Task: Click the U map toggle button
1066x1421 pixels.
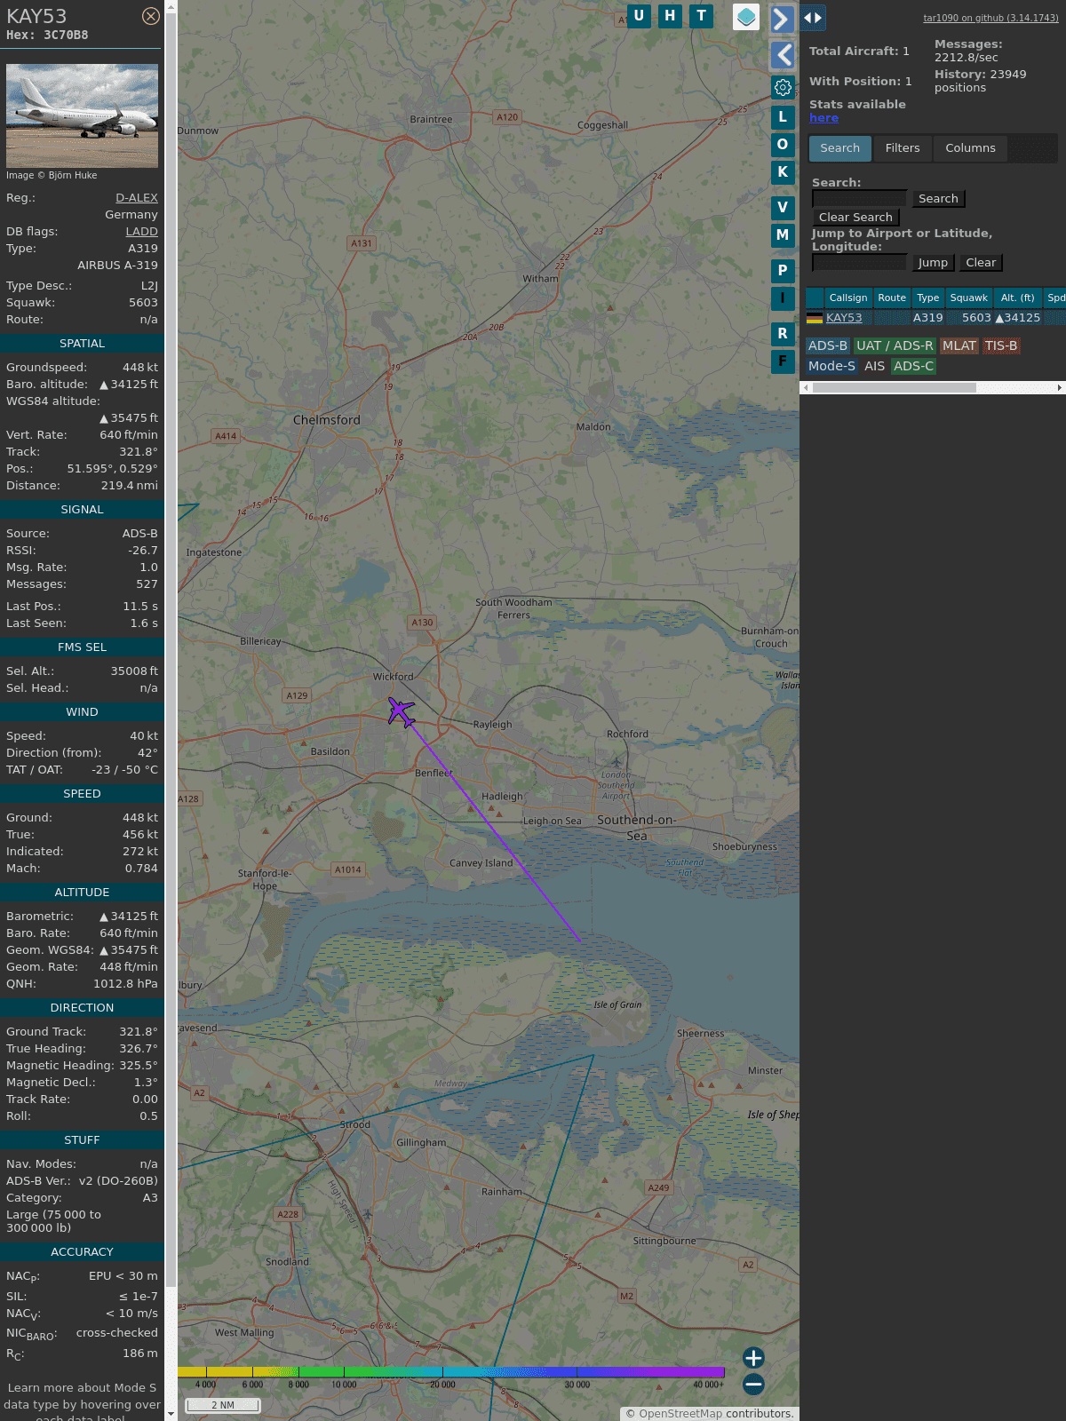Action: (x=639, y=16)
